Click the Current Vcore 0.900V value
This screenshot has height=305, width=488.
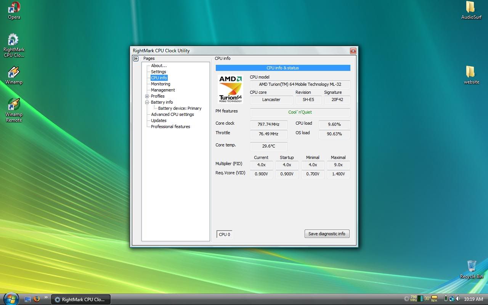click(261, 174)
